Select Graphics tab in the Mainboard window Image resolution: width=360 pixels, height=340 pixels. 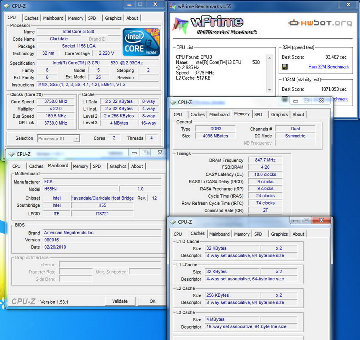[118, 166]
